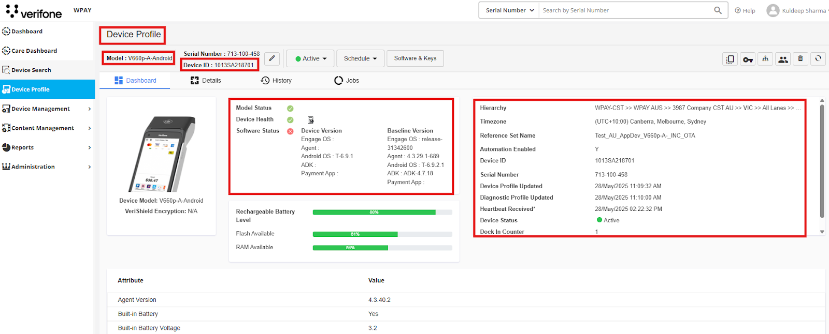This screenshot has width=829, height=334.
Task: Click the Device Health green check icon
Action: coord(290,120)
